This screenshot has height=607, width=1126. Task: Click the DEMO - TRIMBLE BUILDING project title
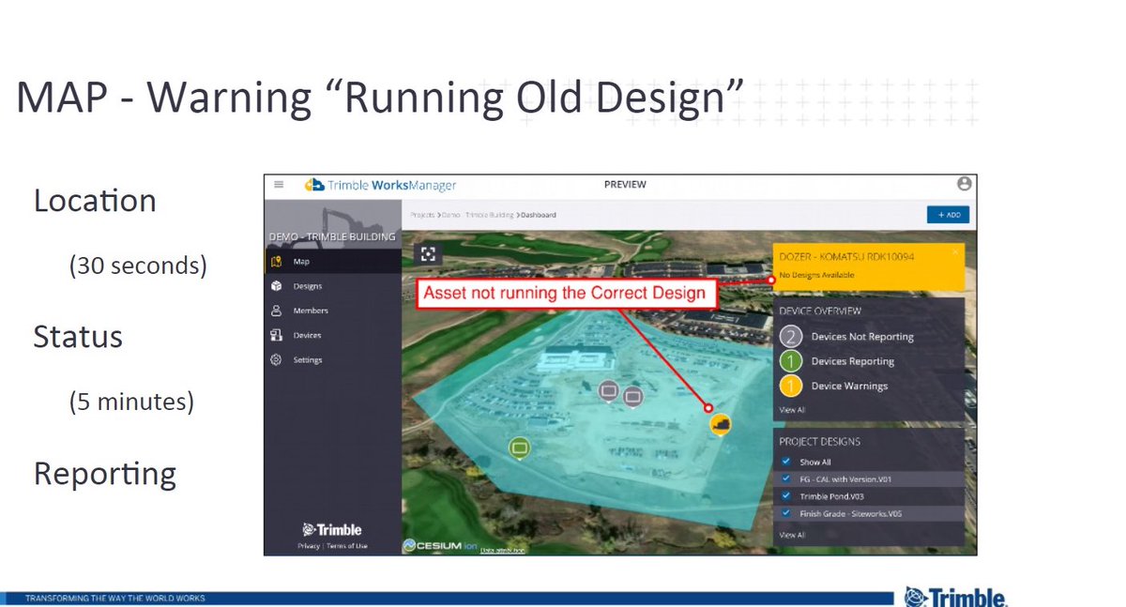(333, 236)
